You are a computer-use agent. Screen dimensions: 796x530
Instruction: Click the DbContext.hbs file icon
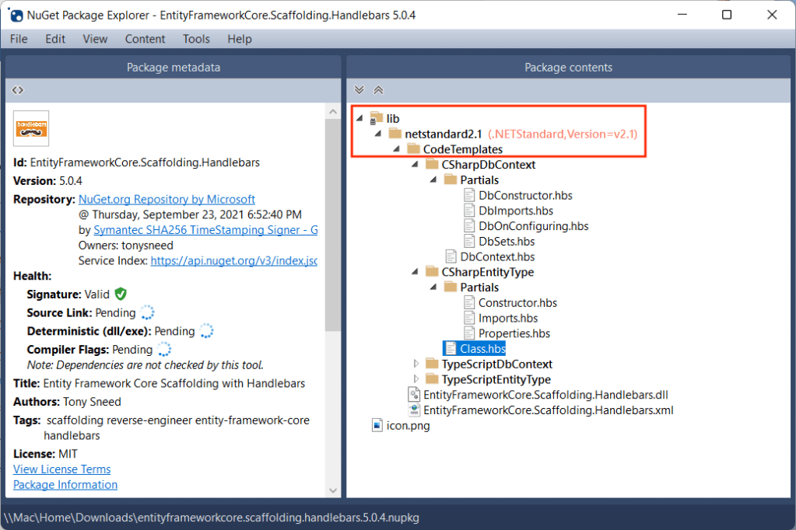click(x=451, y=256)
